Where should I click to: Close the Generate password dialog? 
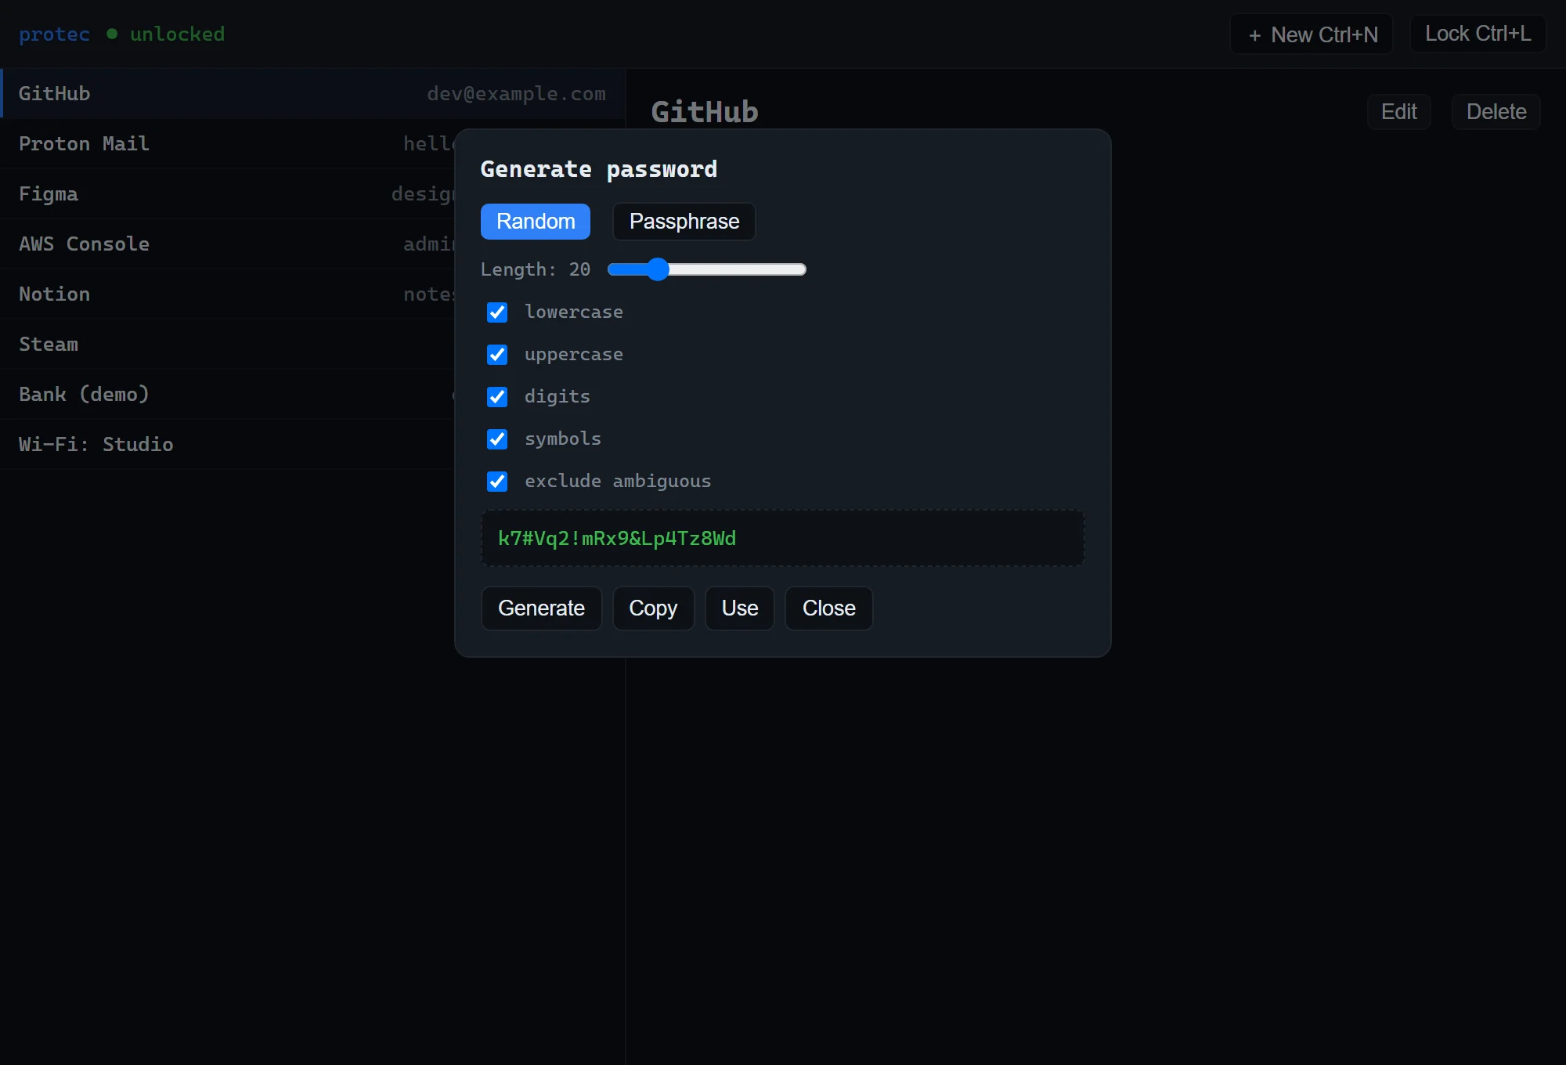[x=828, y=608]
